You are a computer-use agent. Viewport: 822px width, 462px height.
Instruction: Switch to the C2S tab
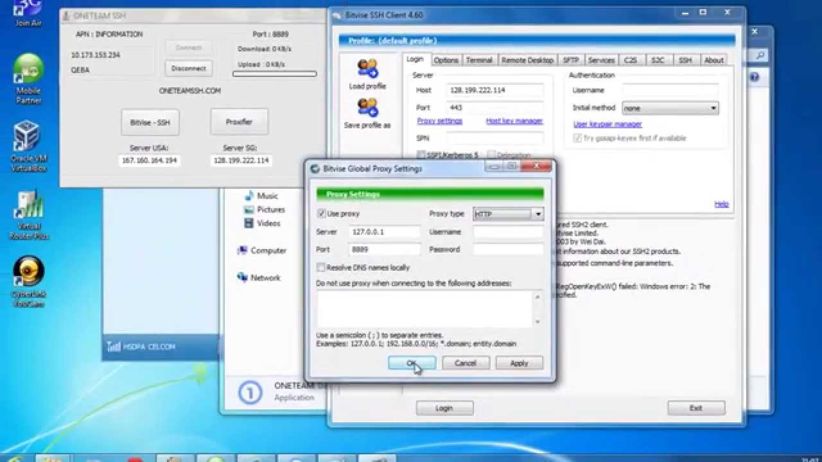(631, 60)
